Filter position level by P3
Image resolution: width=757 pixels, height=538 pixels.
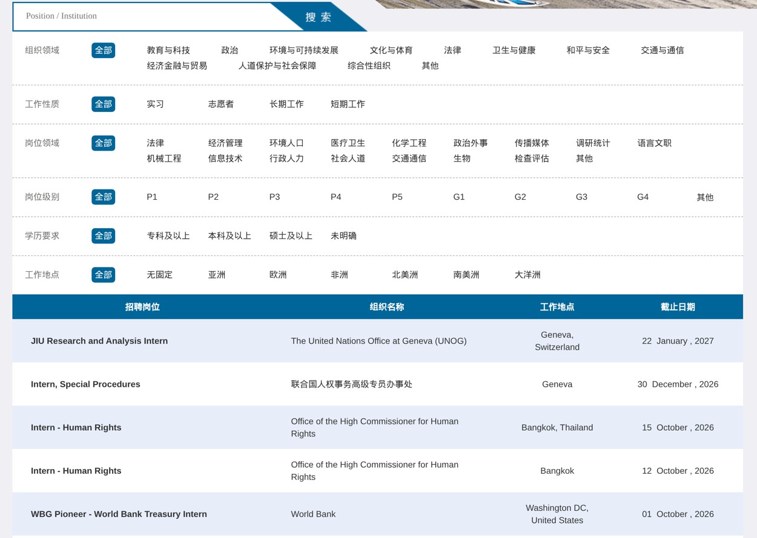pyautogui.click(x=274, y=197)
